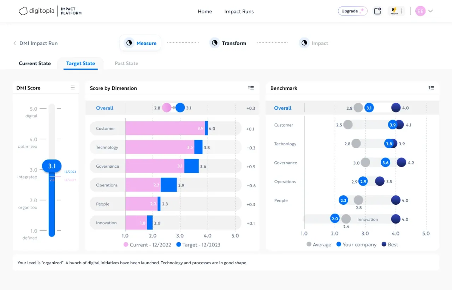
Task: Toggle Your company legend in Benchmark
Action: (x=357, y=244)
